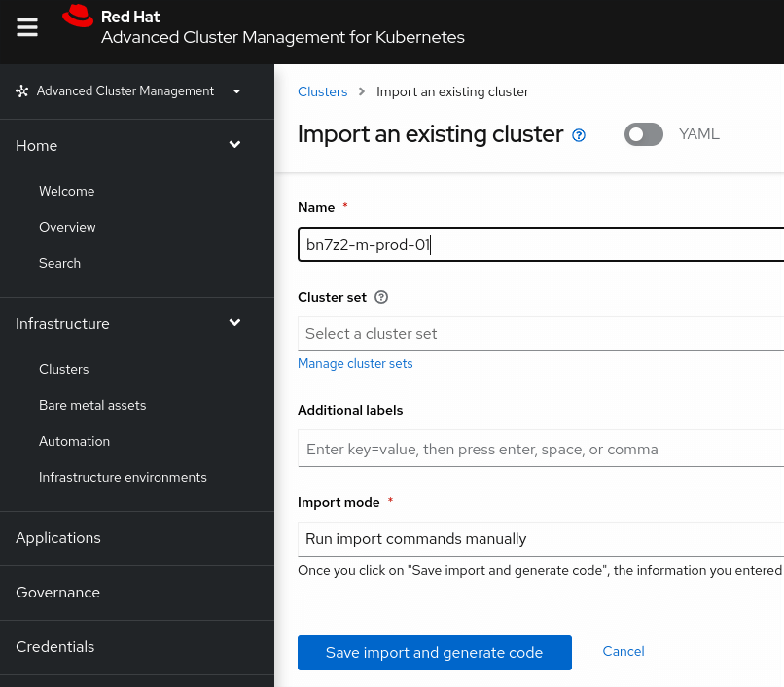Click the Name input field
The image size is (784, 687).
(541, 245)
